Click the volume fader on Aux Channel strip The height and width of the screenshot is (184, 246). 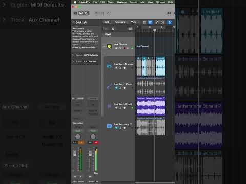click(x=75, y=154)
